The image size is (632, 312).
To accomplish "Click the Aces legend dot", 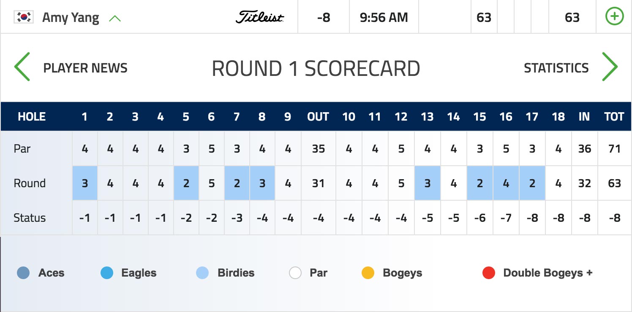I will (23, 273).
